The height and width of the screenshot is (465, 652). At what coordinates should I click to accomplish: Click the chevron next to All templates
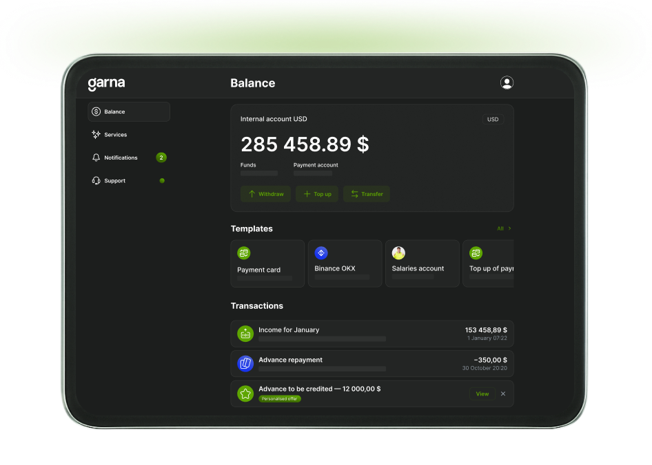[510, 228]
